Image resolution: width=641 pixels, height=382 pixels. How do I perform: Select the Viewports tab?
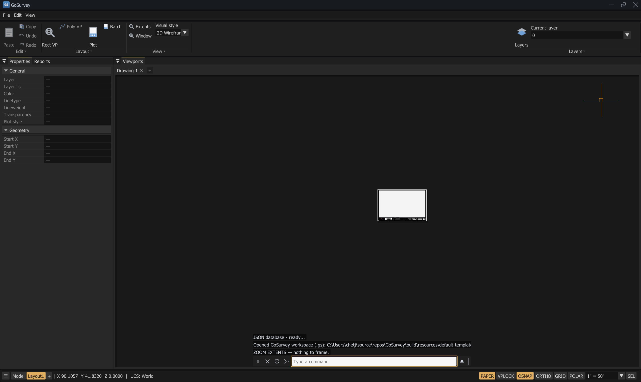(x=133, y=61)
